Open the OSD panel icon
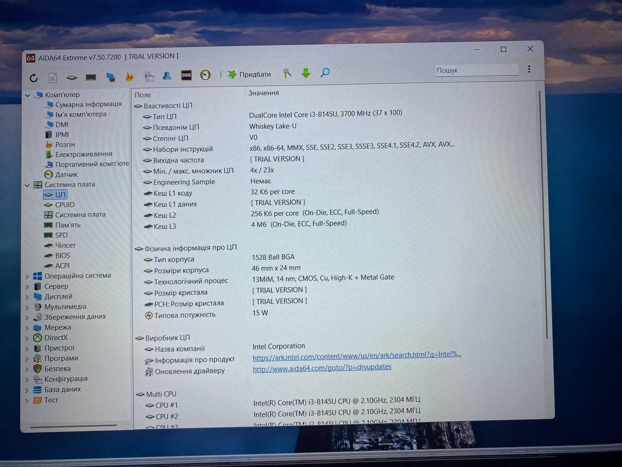 click(186, 75)
